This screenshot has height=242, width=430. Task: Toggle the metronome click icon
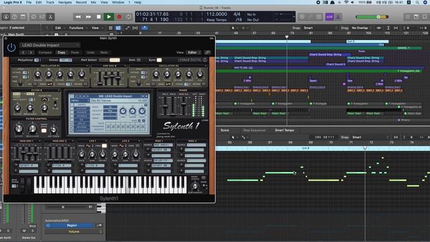click(x=338, y=17)
